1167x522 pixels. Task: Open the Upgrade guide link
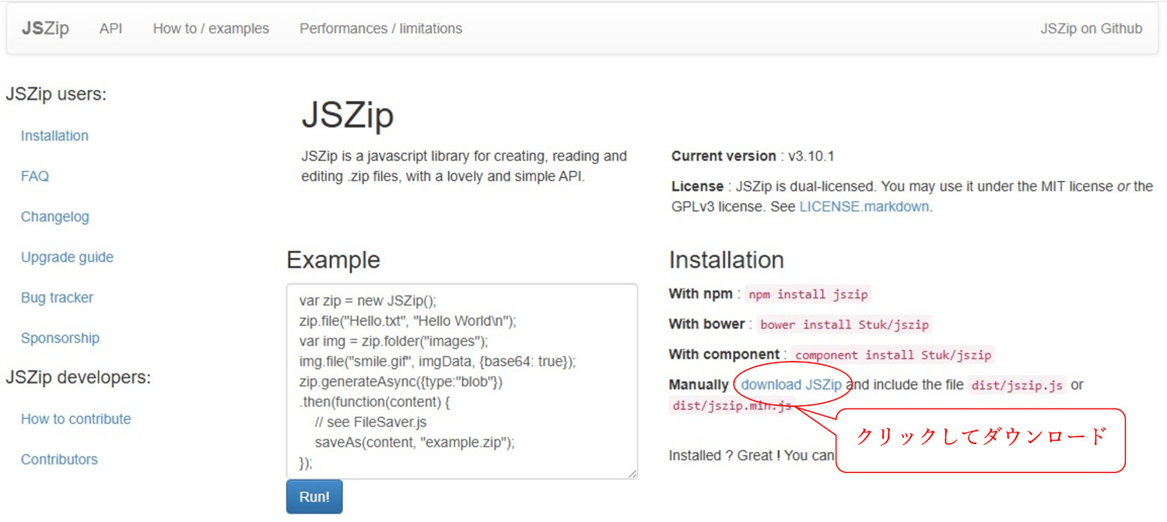[67, 257]
